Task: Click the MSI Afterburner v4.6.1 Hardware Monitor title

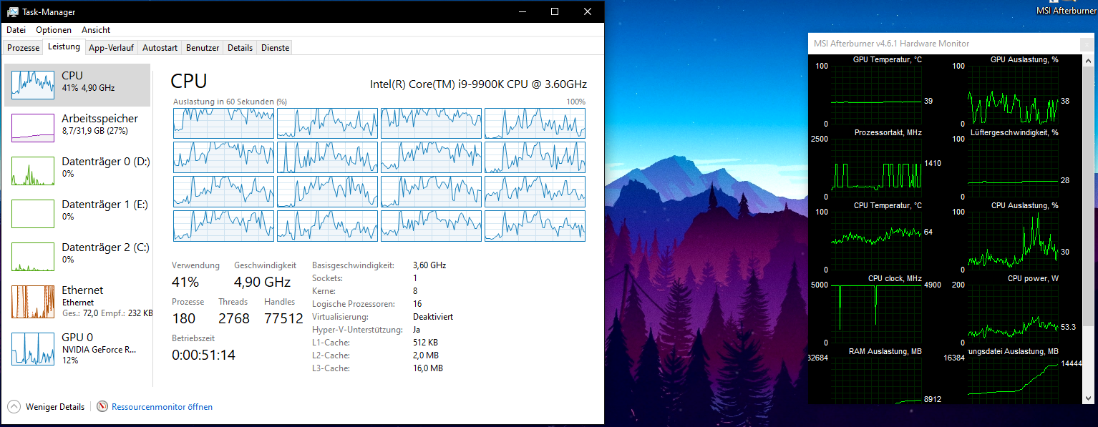Action: tap(892, 44)
